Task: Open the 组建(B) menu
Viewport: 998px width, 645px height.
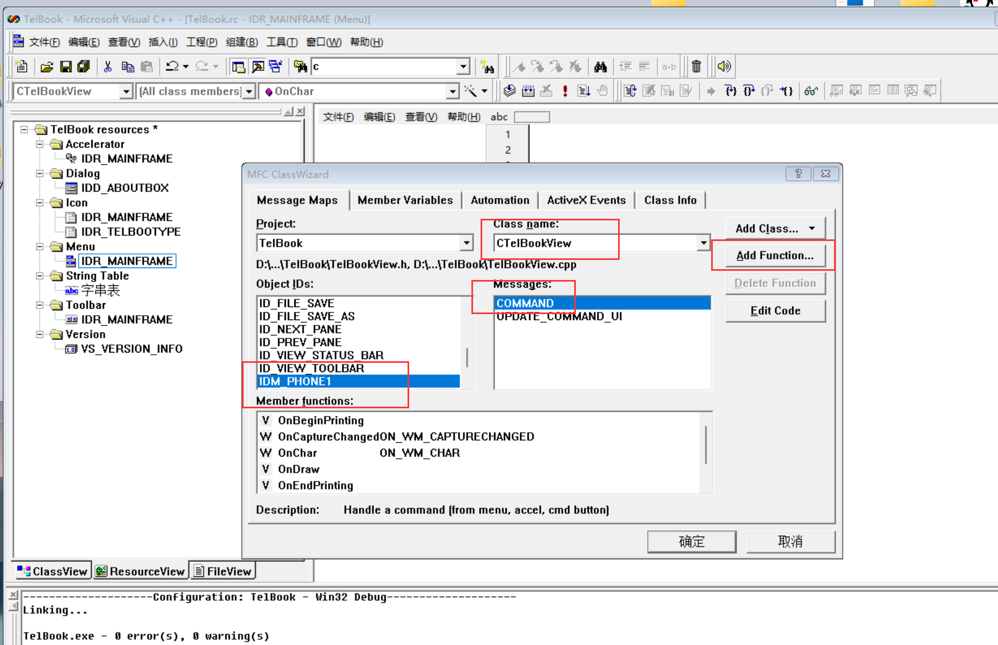Action: tap(242, 42)
